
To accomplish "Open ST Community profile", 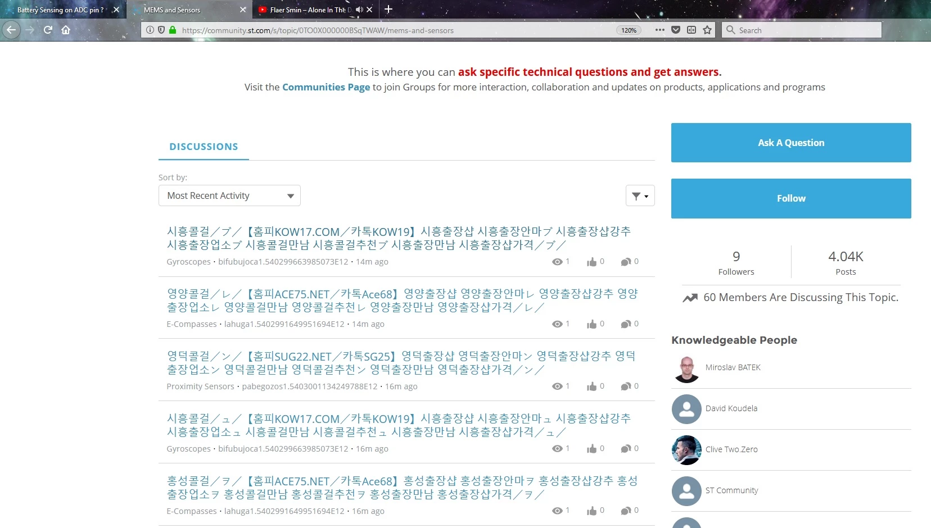I will tap(732, 490).
